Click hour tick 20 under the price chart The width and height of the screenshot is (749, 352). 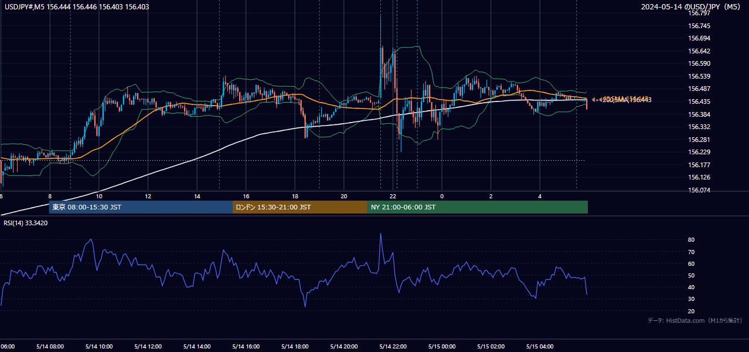coord(344,196)
